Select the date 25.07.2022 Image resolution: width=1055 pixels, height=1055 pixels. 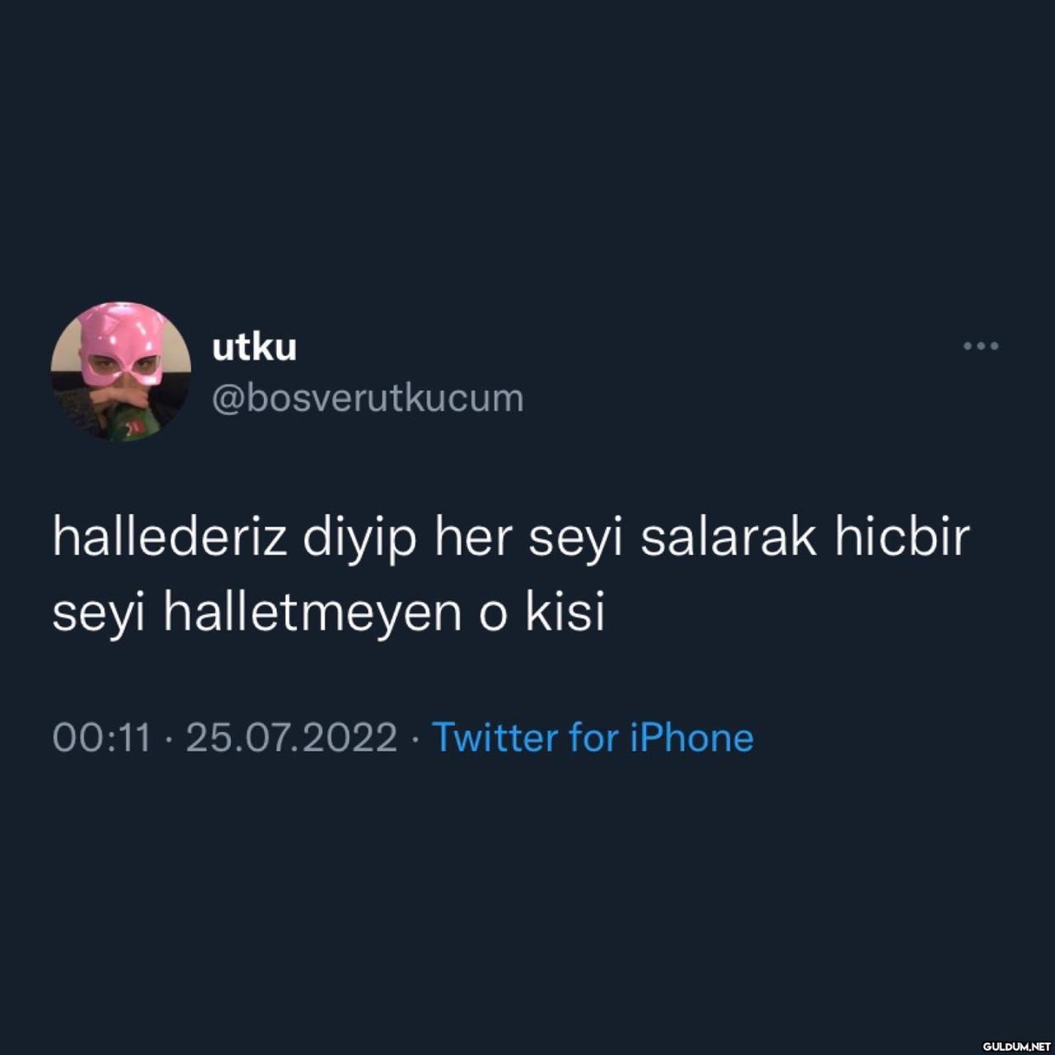click(x=292, y=738)
